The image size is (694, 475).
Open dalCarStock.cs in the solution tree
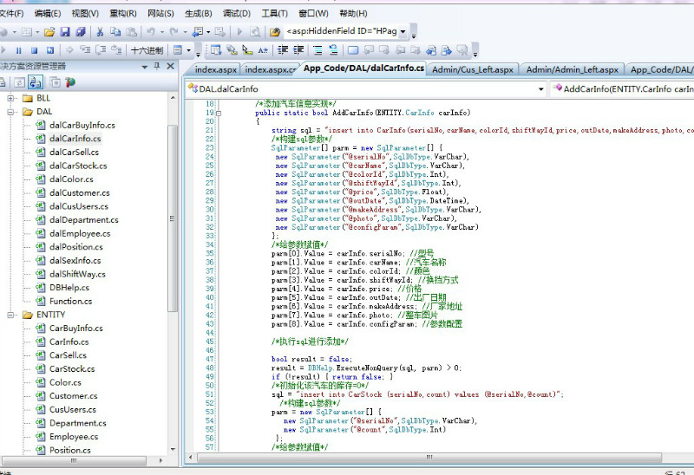(x=78, y=166)
